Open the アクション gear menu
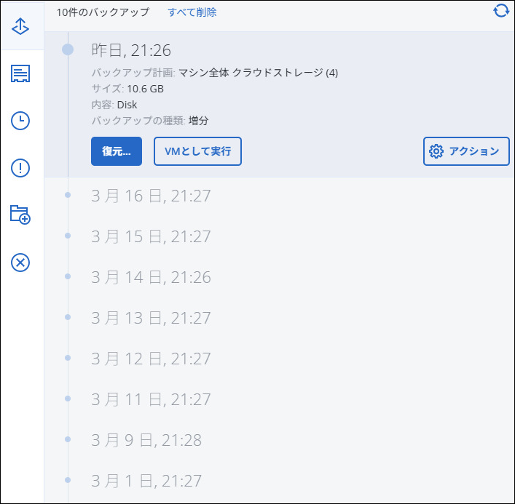 click(466, 151)
